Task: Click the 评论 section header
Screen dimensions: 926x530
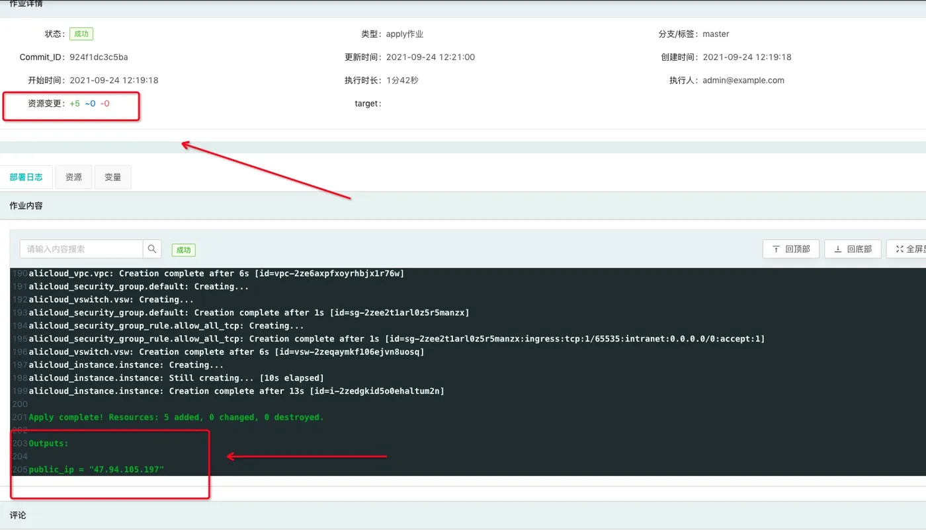Action: (x=18, y=515)
